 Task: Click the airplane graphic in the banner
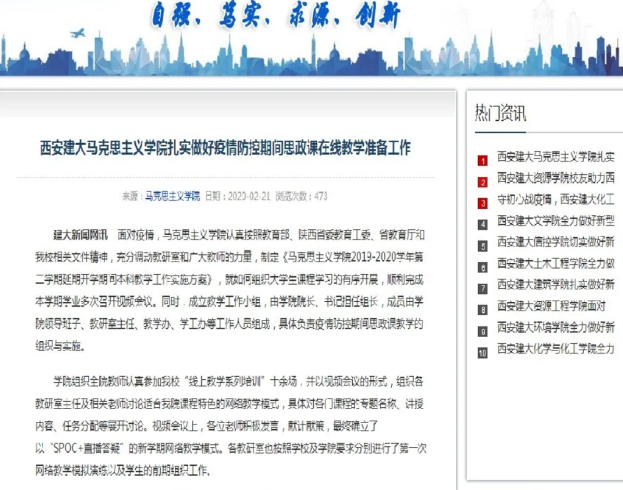coord(78,32)
